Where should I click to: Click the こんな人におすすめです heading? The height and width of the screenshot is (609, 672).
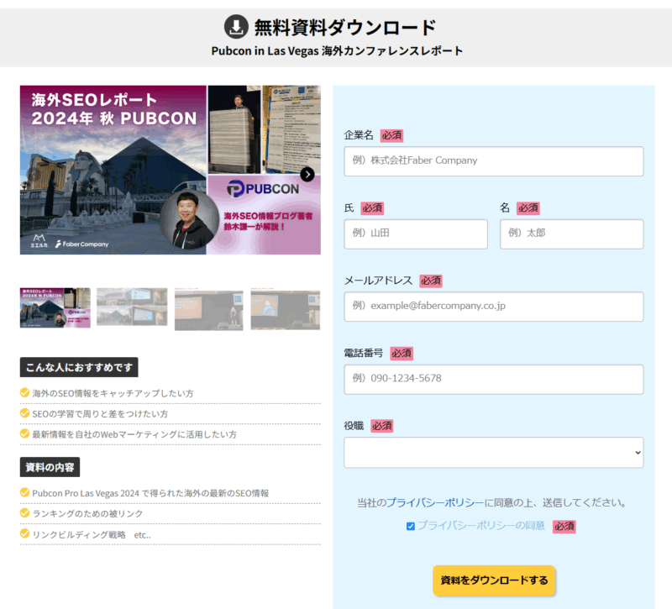(x=79, y=367)
